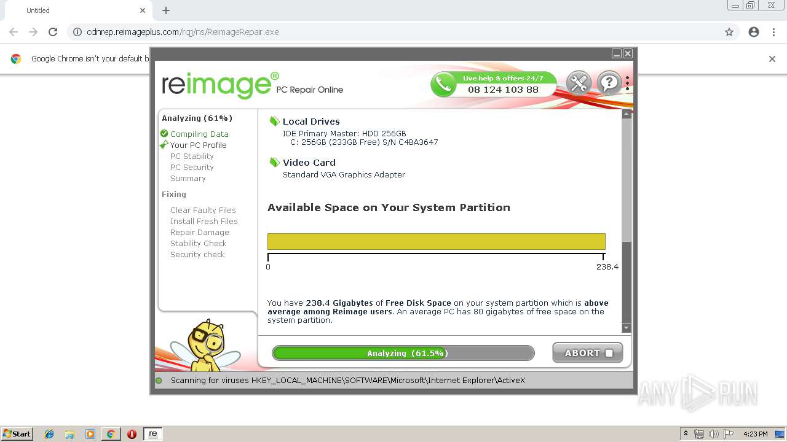Click the green status dot in status bar

pyautogui.click(x=159, y=381)
